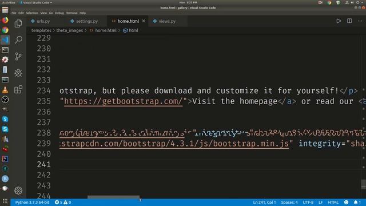
Task: Open the File menu
Action: coord(14,13)
